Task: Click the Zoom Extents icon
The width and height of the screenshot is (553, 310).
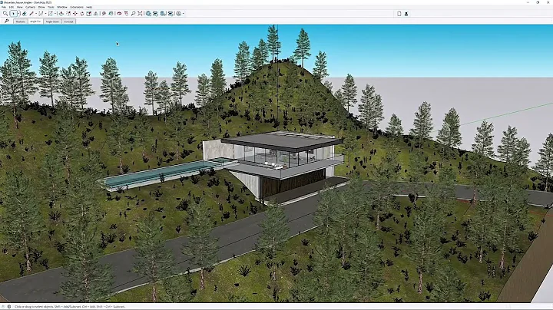Action: (x=140, y=13)
